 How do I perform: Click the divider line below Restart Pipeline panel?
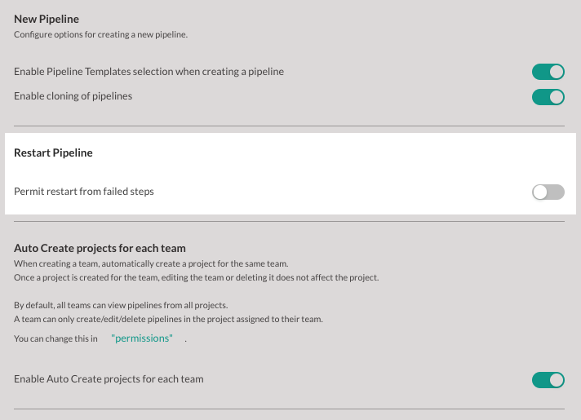coord(290,221)
